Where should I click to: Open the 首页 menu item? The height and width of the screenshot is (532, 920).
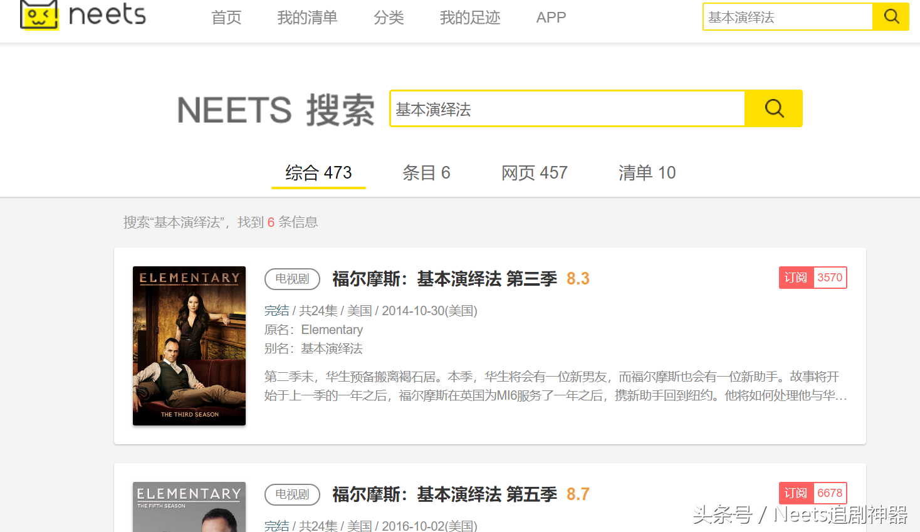click(226, 18)
